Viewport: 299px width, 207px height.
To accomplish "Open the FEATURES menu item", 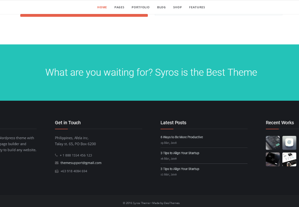I will [x=197, y=7].
